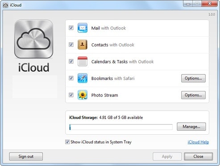
Task: Click the Mail envelope icon
Action: (x=83, y=28)
